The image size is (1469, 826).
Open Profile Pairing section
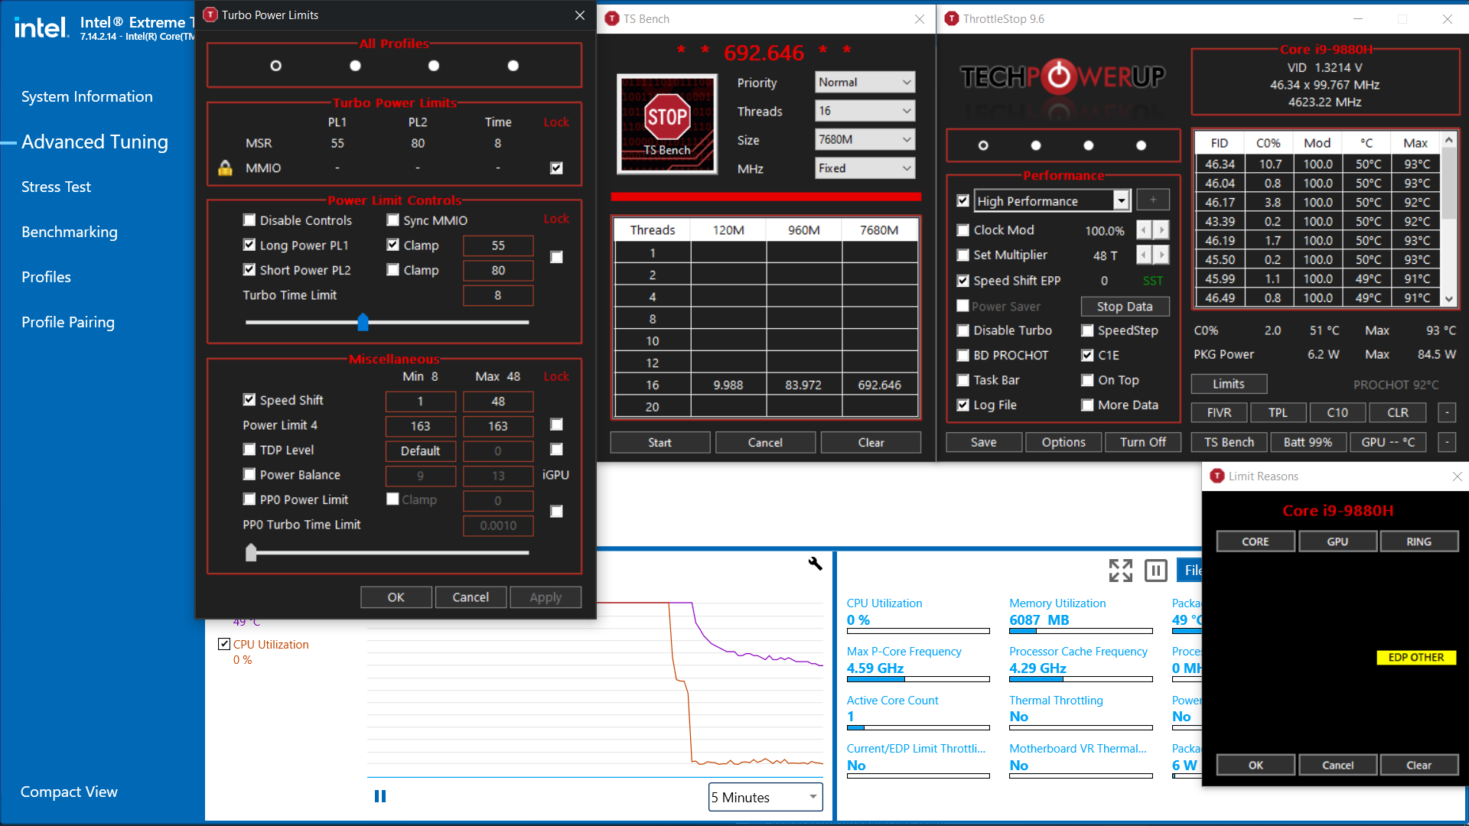68,322
